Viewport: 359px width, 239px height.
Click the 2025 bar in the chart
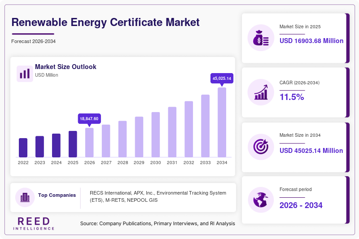tap(73, 144)
